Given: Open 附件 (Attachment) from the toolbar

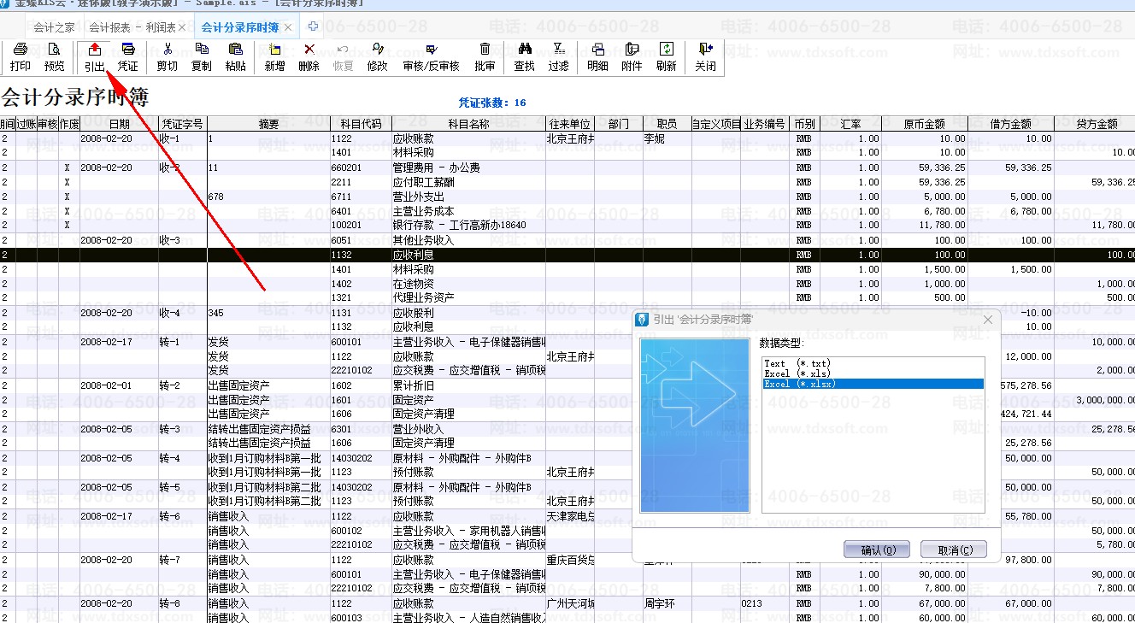Looking at the screenshot, I should [632, 56].
